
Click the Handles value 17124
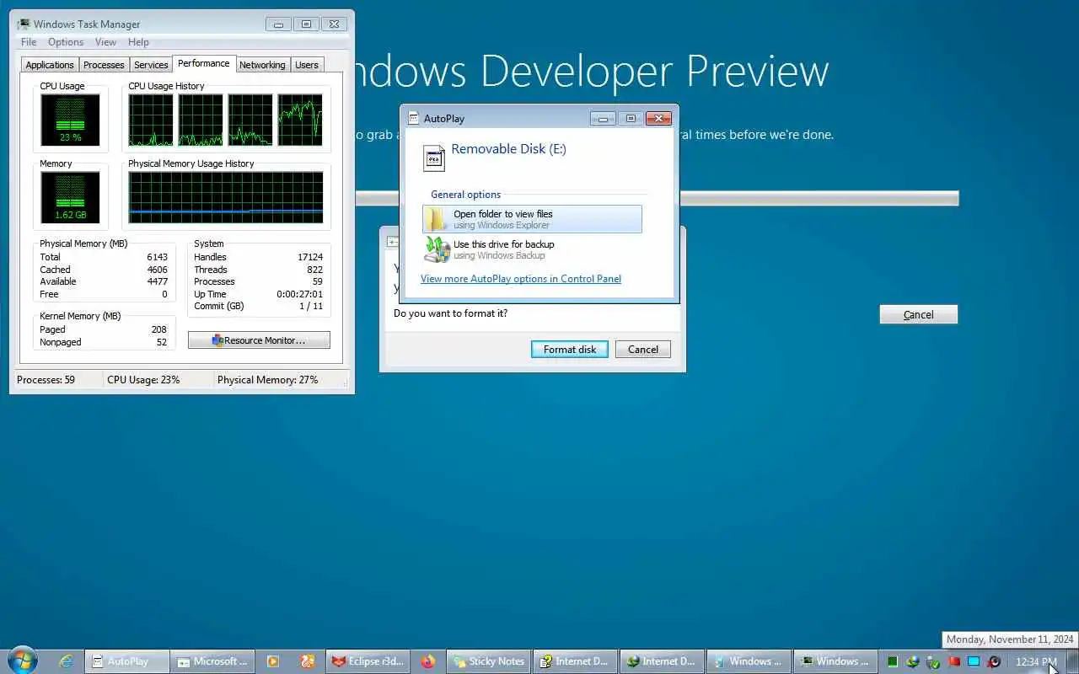(x=310, y=257)
